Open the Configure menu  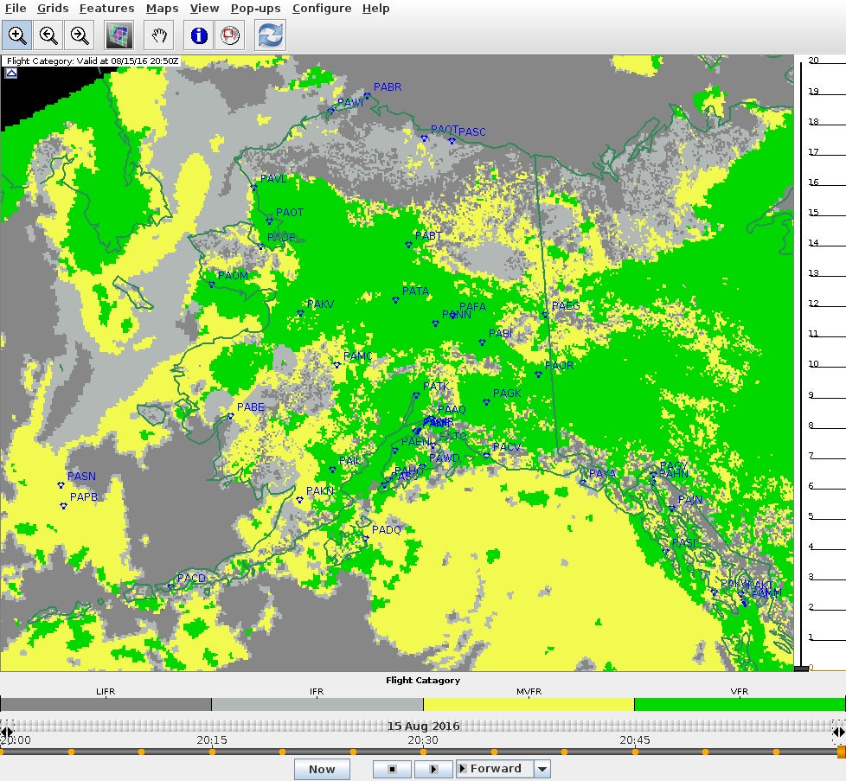(x=322, y=9)
